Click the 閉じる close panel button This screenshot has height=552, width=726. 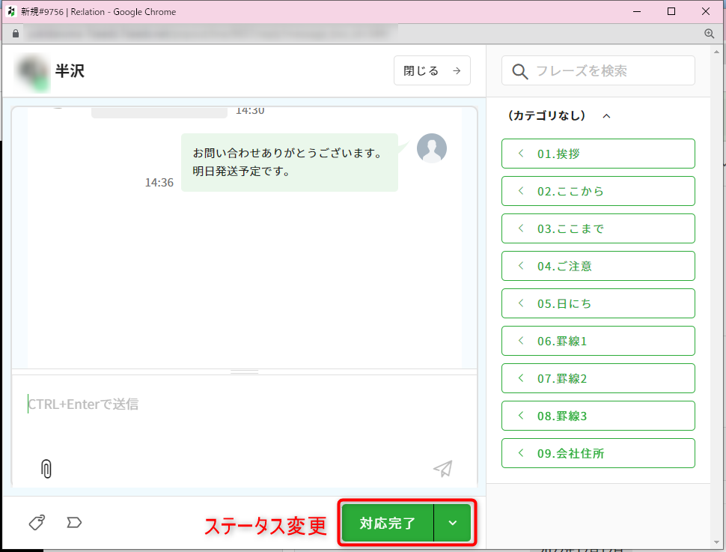pos(432,70)
